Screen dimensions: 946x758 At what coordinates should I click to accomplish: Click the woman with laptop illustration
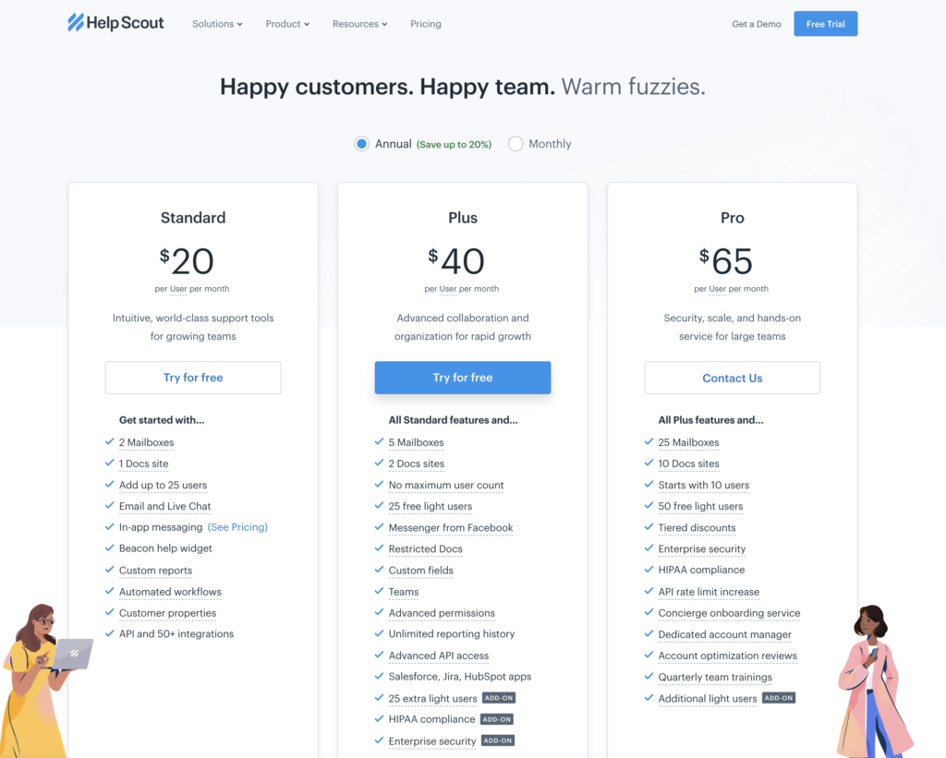(45, 680)
